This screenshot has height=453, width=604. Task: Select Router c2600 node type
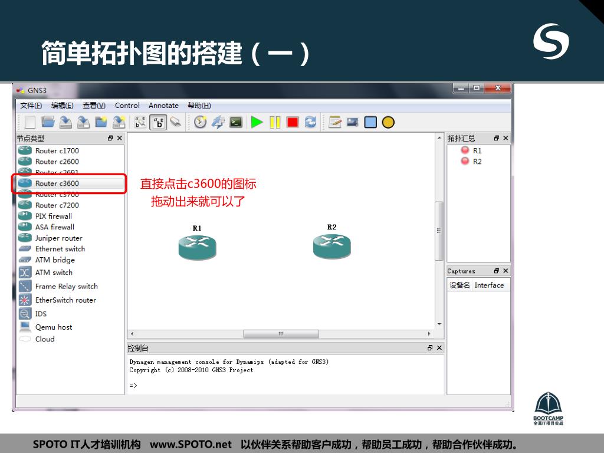[x=70, y=162]
